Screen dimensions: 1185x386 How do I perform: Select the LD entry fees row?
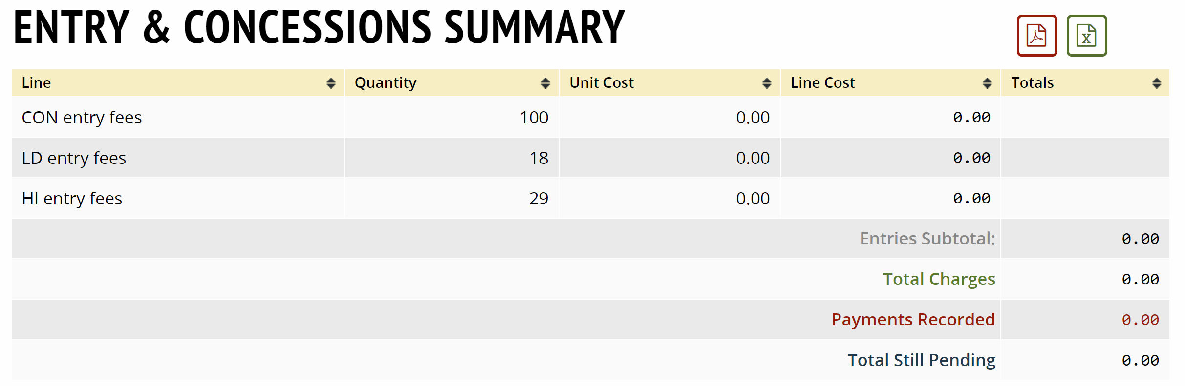[74, 158]
